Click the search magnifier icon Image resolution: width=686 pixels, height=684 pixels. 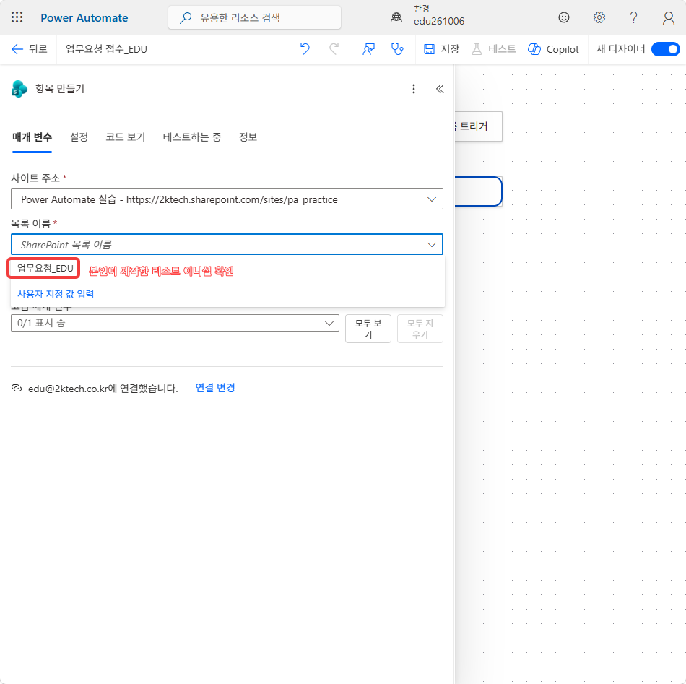coord(186,17)
